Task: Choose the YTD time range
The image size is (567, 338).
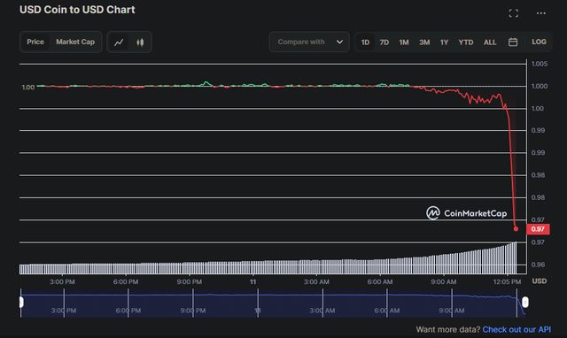Action: 466,42
